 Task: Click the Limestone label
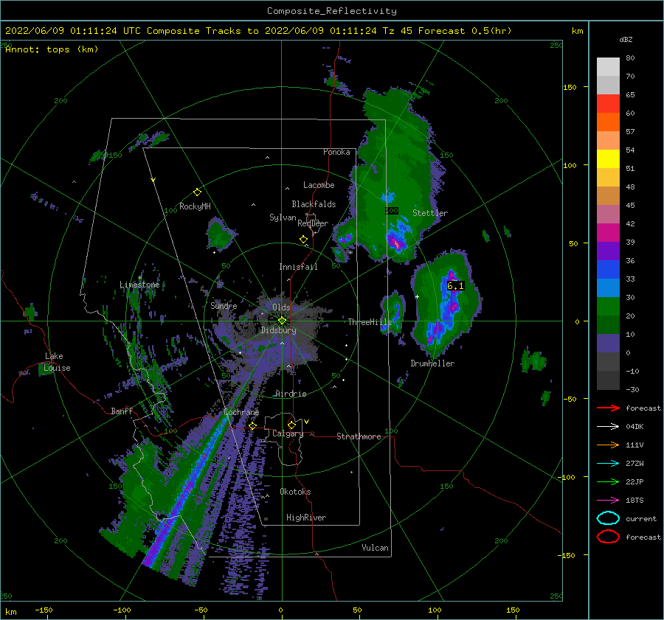tap(139, 285)
